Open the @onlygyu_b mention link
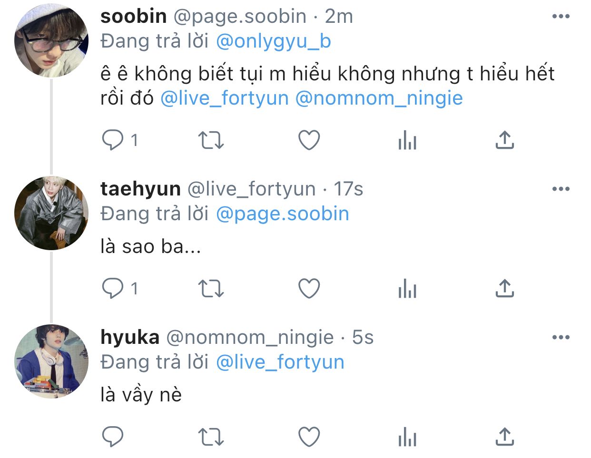591x458 pixels. [274, 41]
